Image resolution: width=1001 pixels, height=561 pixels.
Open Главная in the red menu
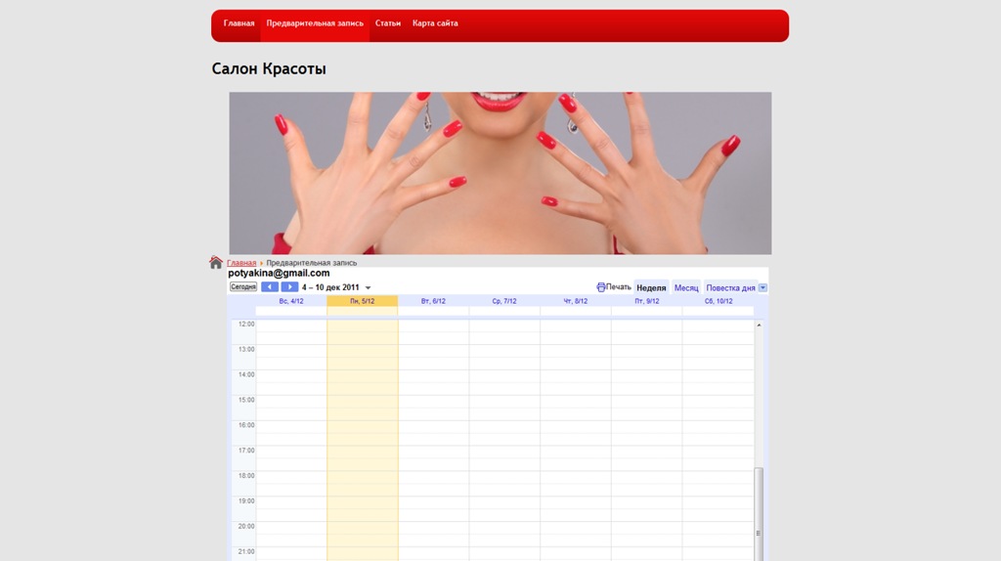[239, 23]
